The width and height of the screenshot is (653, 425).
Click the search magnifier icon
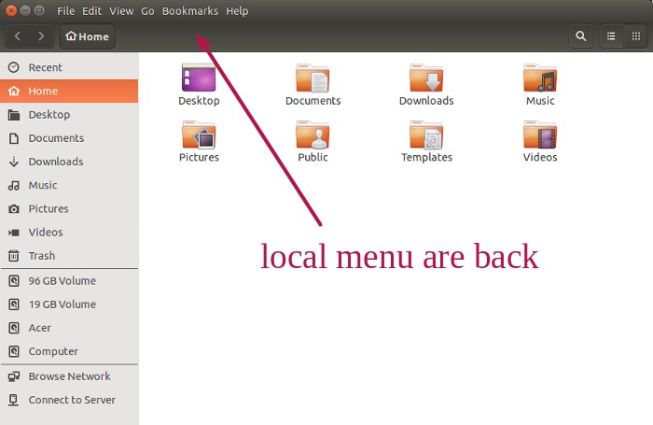581,36
